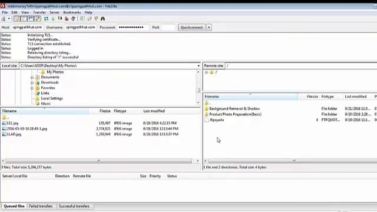This screenshot has width=377, height=212.
Task: Toggle the transfer queue display
Action: (38, 18)
